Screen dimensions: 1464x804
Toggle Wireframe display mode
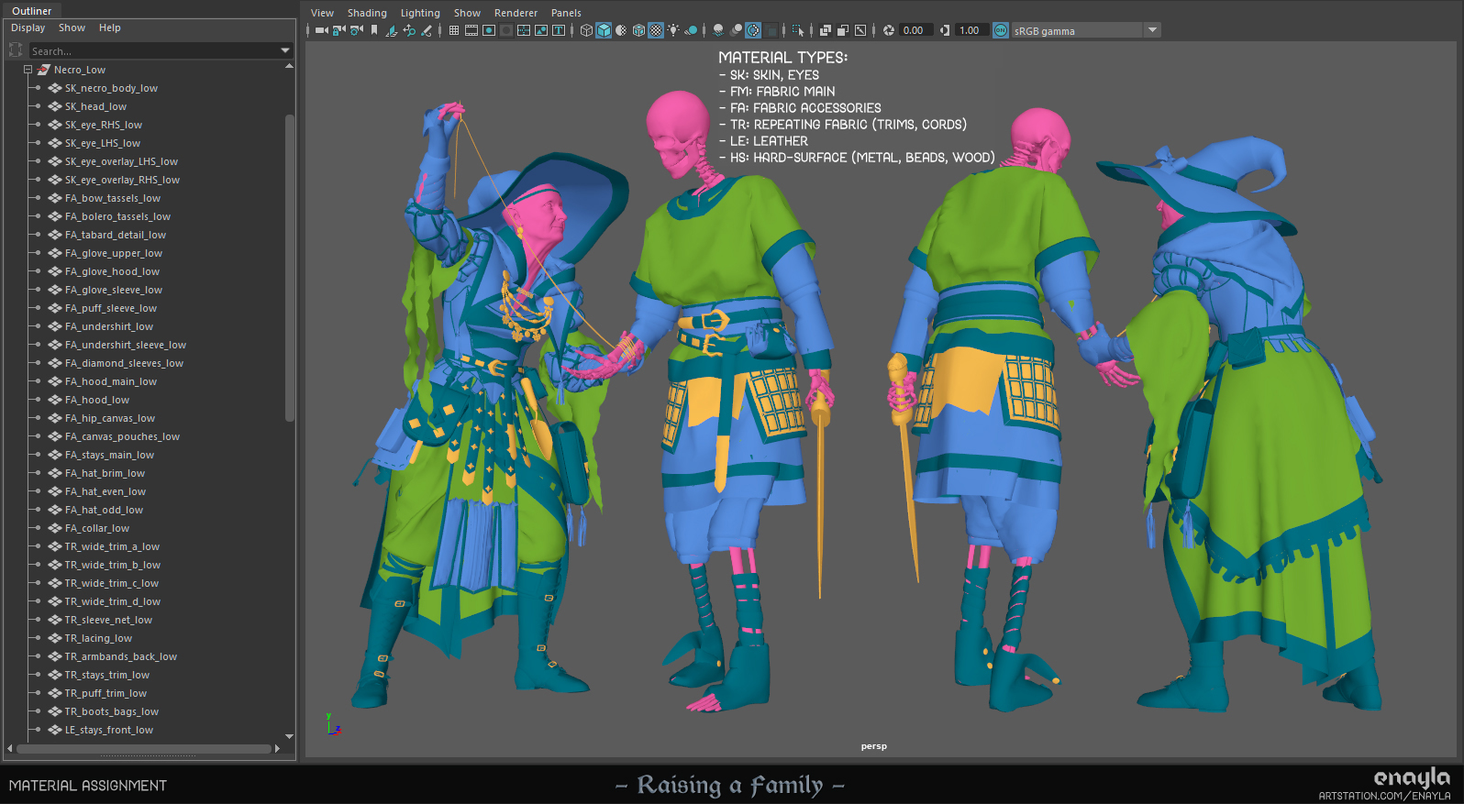pos(586,30)
